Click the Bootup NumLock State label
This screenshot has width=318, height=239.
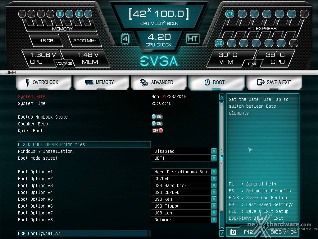pos(43,117)
